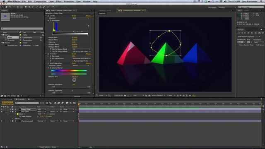The image size is (265, 149).
Task: Pick the Hand tool
Action: click(7, 7)
